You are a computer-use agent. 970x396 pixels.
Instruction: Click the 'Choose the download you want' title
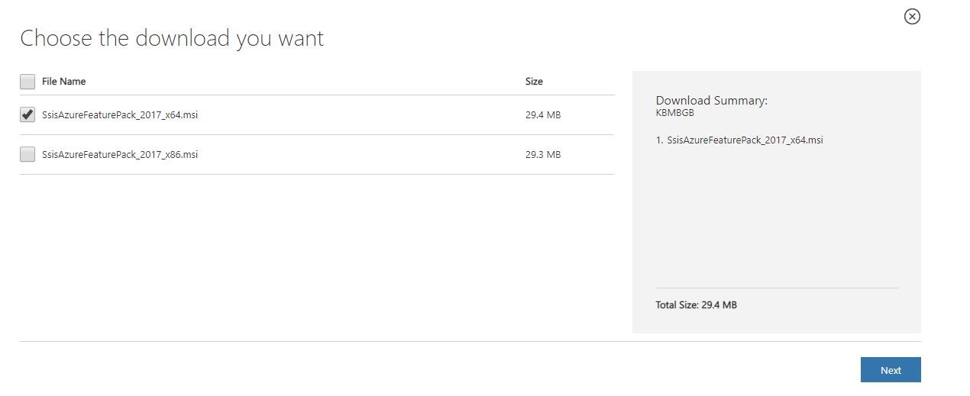click(172, 38)
